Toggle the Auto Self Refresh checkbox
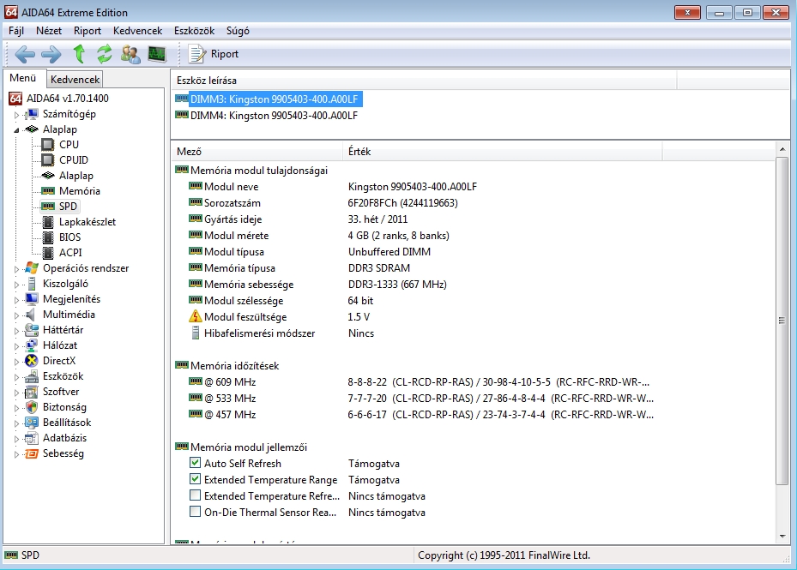 (x=196, y=463)
